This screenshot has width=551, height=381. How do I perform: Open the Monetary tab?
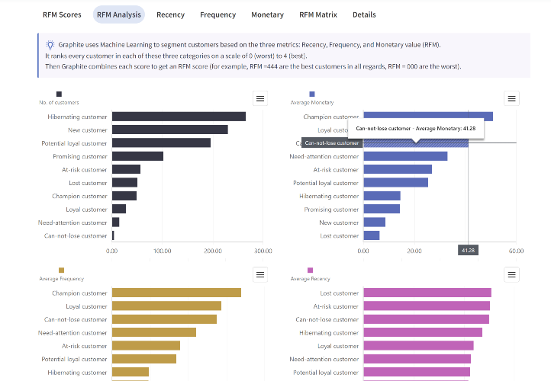pyautogui.click(x=267, y=14)
